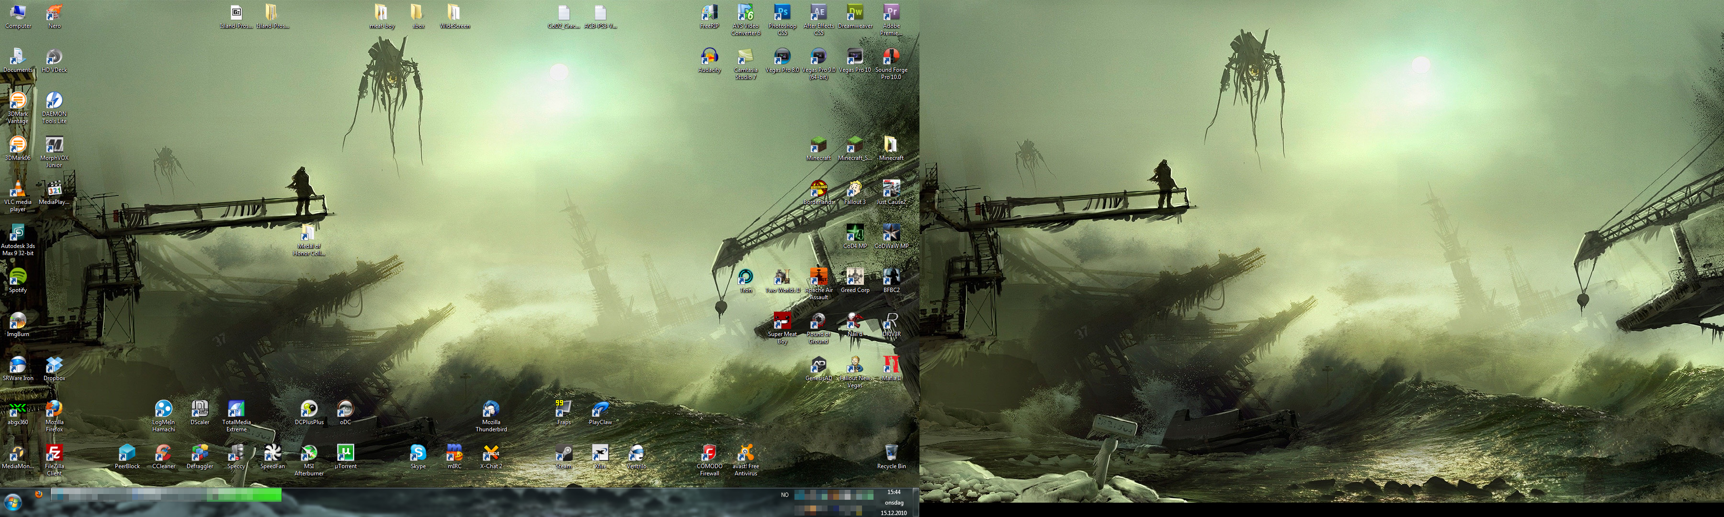Open the xbox folder
The width and height of the screenshot is (1724, 517).
click(418, 16)
